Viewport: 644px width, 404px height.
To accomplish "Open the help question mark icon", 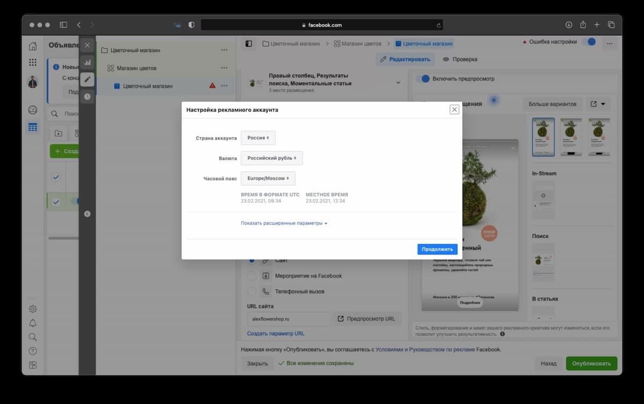I will 33,351.
